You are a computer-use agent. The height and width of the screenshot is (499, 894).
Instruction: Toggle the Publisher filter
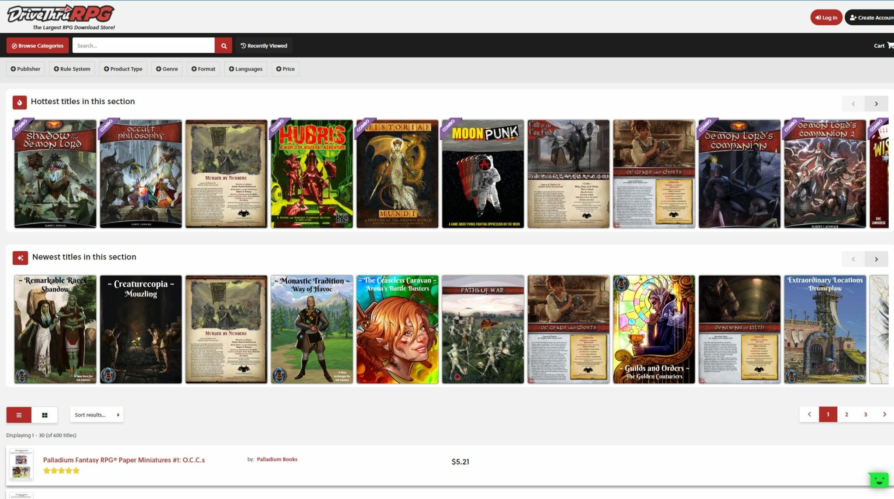(x=25, y=68)
